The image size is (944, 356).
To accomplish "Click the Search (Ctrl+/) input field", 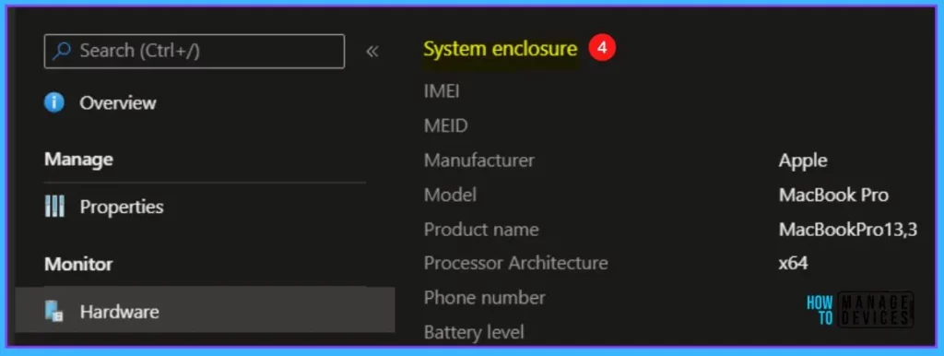I will point(194,52).
